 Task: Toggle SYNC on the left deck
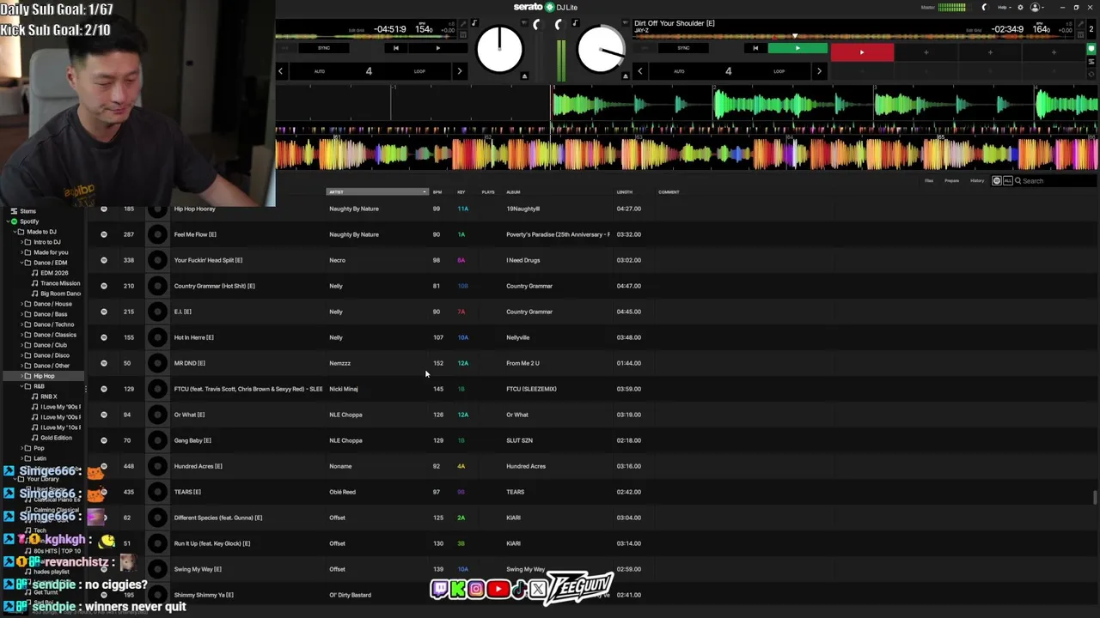click(x=324, y=48)
